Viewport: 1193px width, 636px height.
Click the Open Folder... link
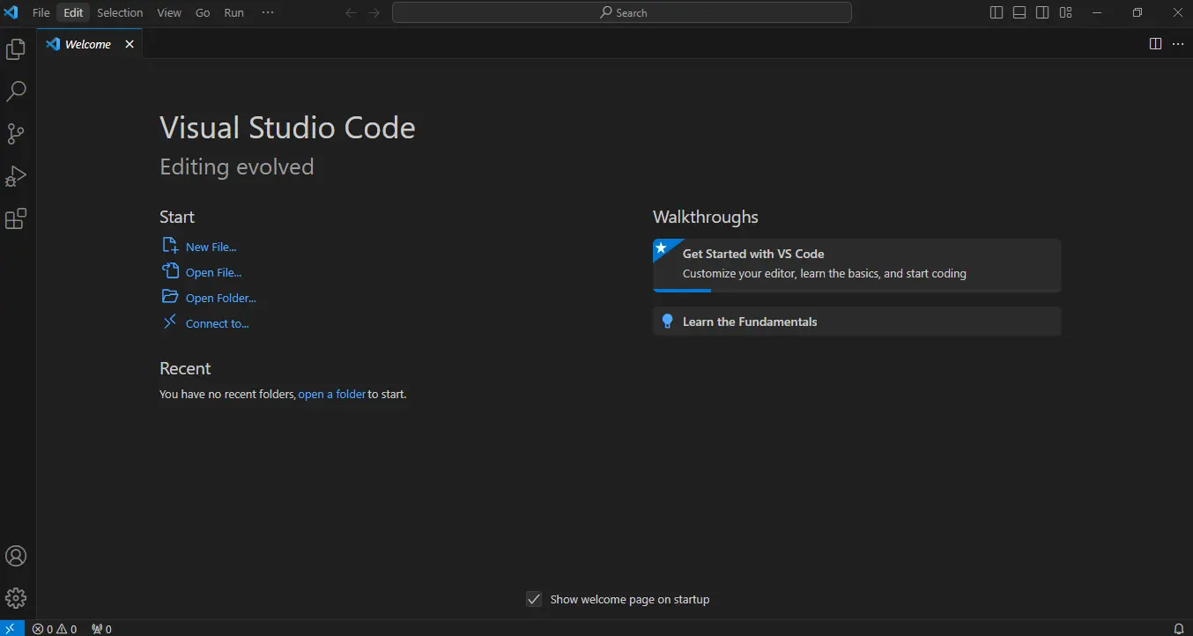click(220, 298)
